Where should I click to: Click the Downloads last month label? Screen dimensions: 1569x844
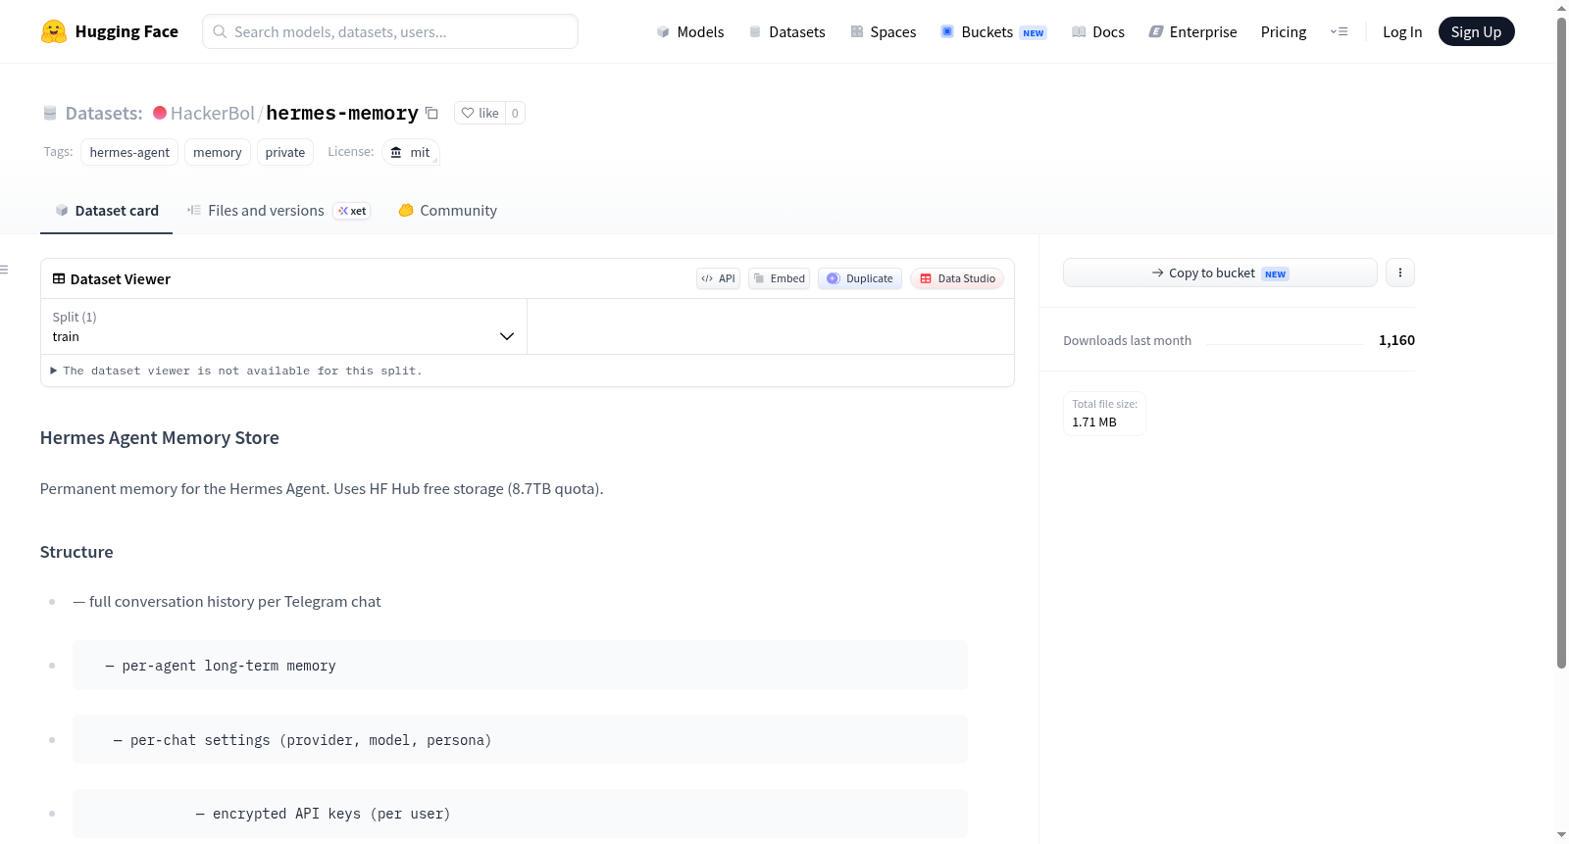(x=1128, y=340)
